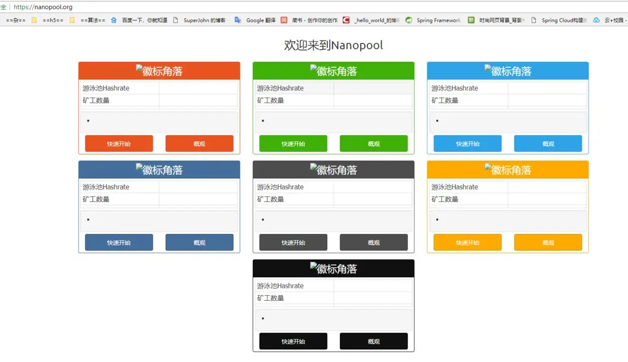Click the broken logo image in the dark gray card

333,170
